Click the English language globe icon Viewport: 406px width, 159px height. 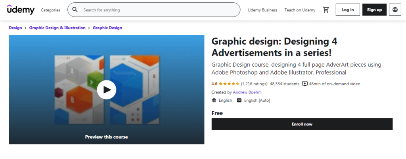point(214,101)
